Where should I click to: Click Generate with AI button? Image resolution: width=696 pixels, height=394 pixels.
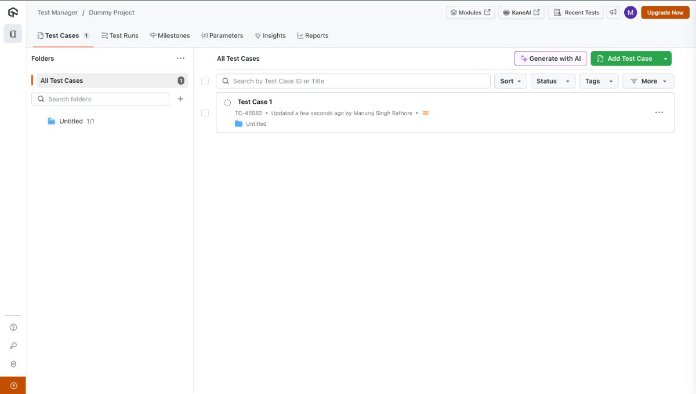coord(550,59)
